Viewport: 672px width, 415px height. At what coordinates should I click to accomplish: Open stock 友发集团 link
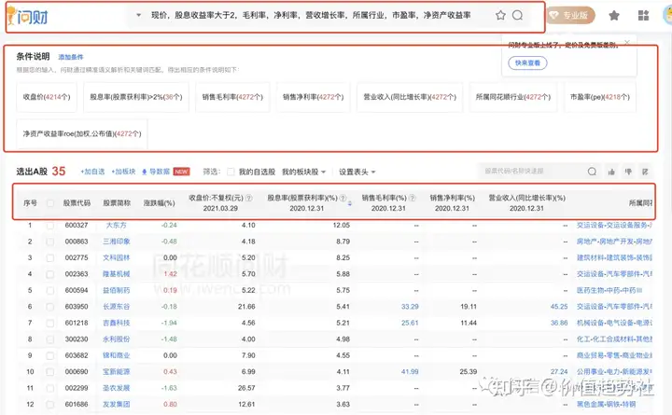116,405
